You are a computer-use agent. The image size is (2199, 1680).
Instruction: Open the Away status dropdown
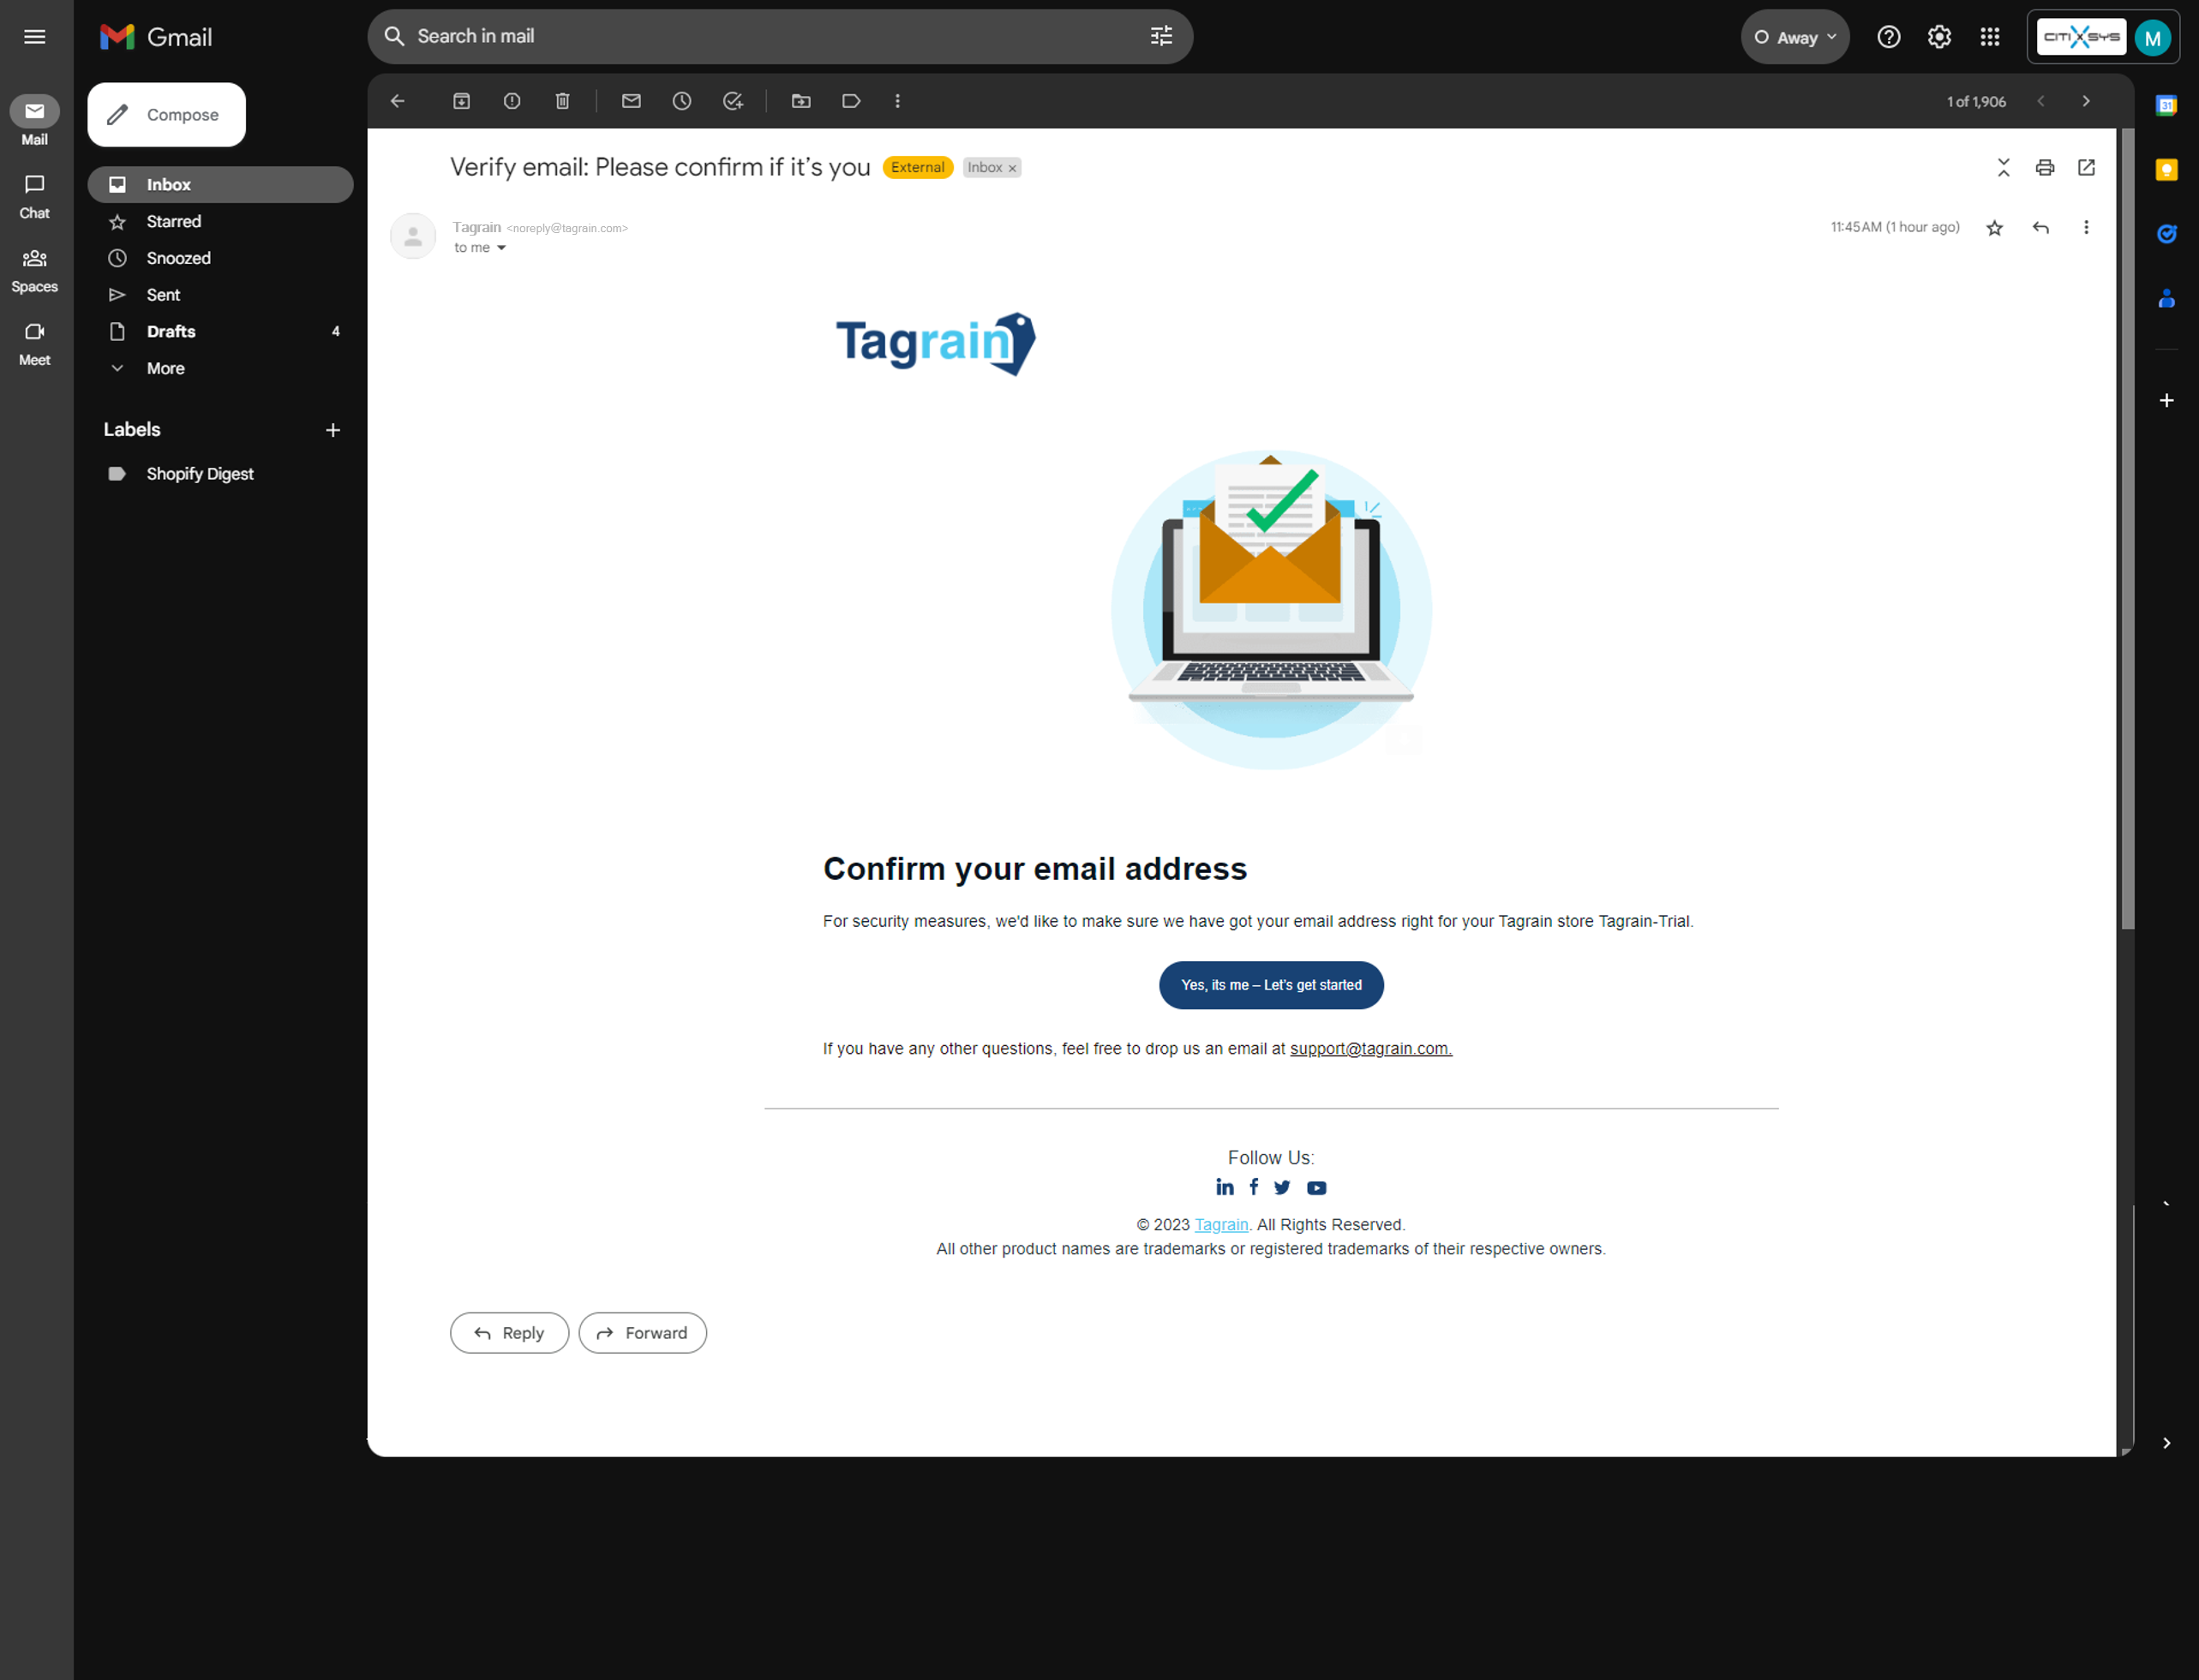click(x=1796, y=37)
